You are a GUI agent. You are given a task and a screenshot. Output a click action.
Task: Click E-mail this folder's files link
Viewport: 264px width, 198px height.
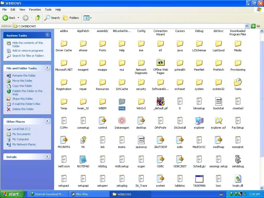pyautogui.click(x=26, y=104)
